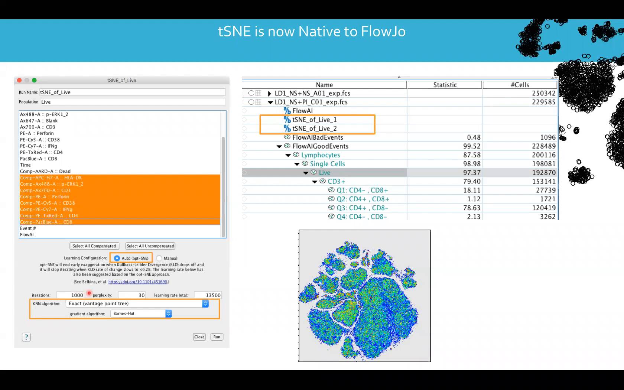This screenshot has width=624, height=390.
Task: Select the tSNE_of_Live_1 row
Action: [400, 120]
